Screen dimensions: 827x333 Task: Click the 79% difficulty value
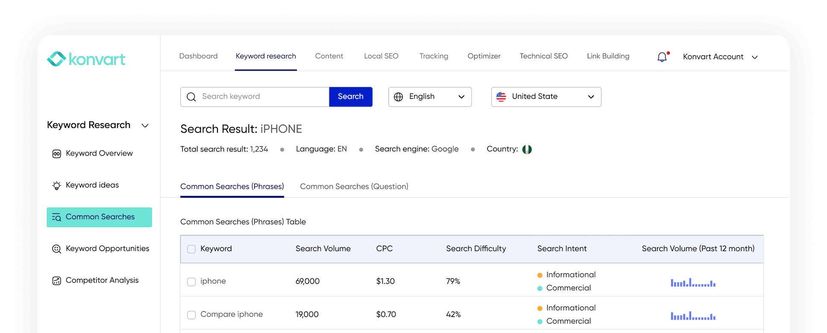coord(453,281)
